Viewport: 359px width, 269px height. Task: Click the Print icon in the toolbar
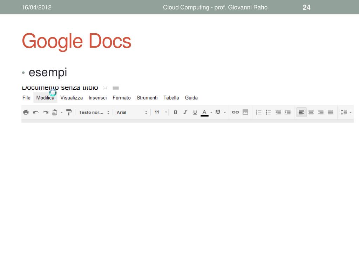[x=26, y=112]
